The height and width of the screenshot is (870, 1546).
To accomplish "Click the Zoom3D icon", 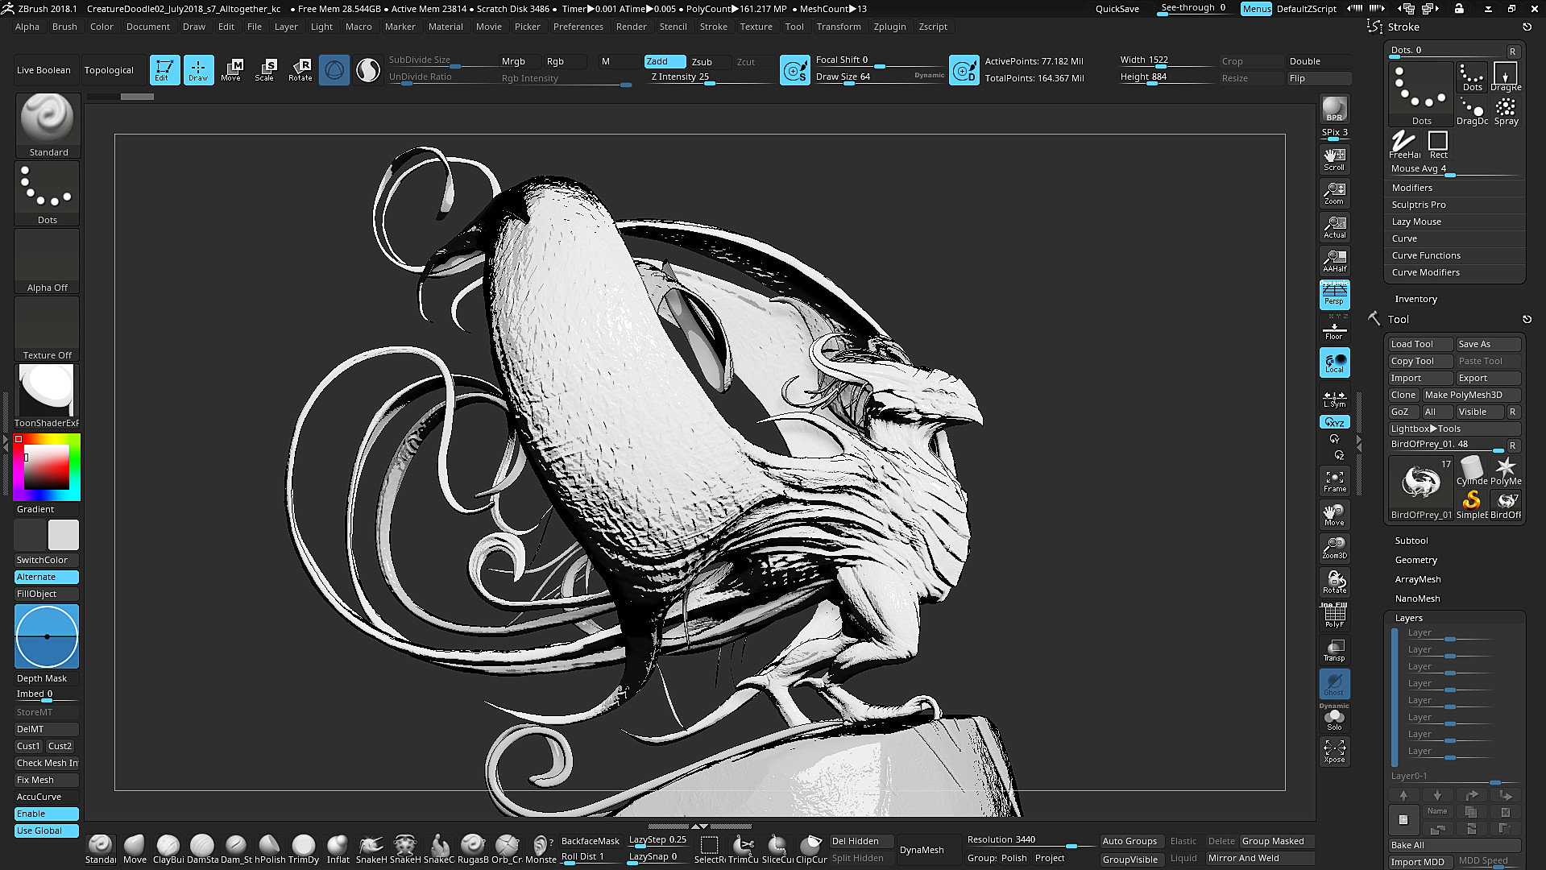I will [x=1334, y=548].
